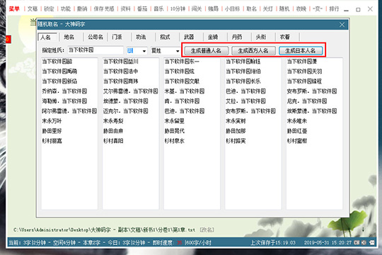Switch to the 人名 tab

pyautogui.click(x=48, y=37)
